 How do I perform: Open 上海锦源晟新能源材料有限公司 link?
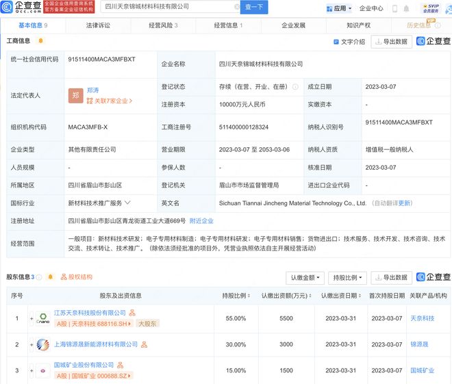(96, 344)
